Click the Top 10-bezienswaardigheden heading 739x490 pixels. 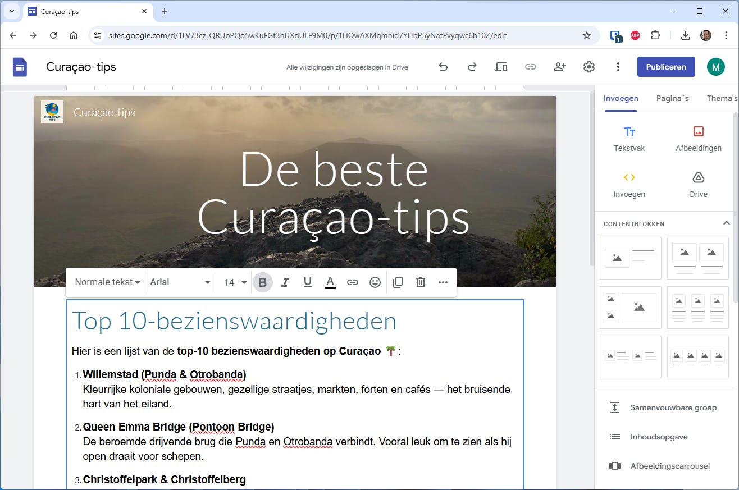coord(234,321)
